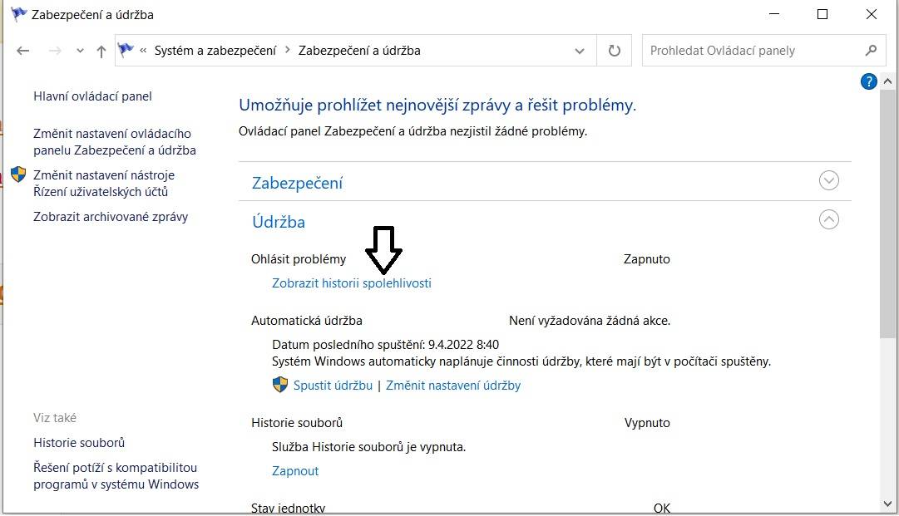899x516 pixels.
Task: Click the shield icon beside Spustit údržbu
Action: click(x=279, y=385)
